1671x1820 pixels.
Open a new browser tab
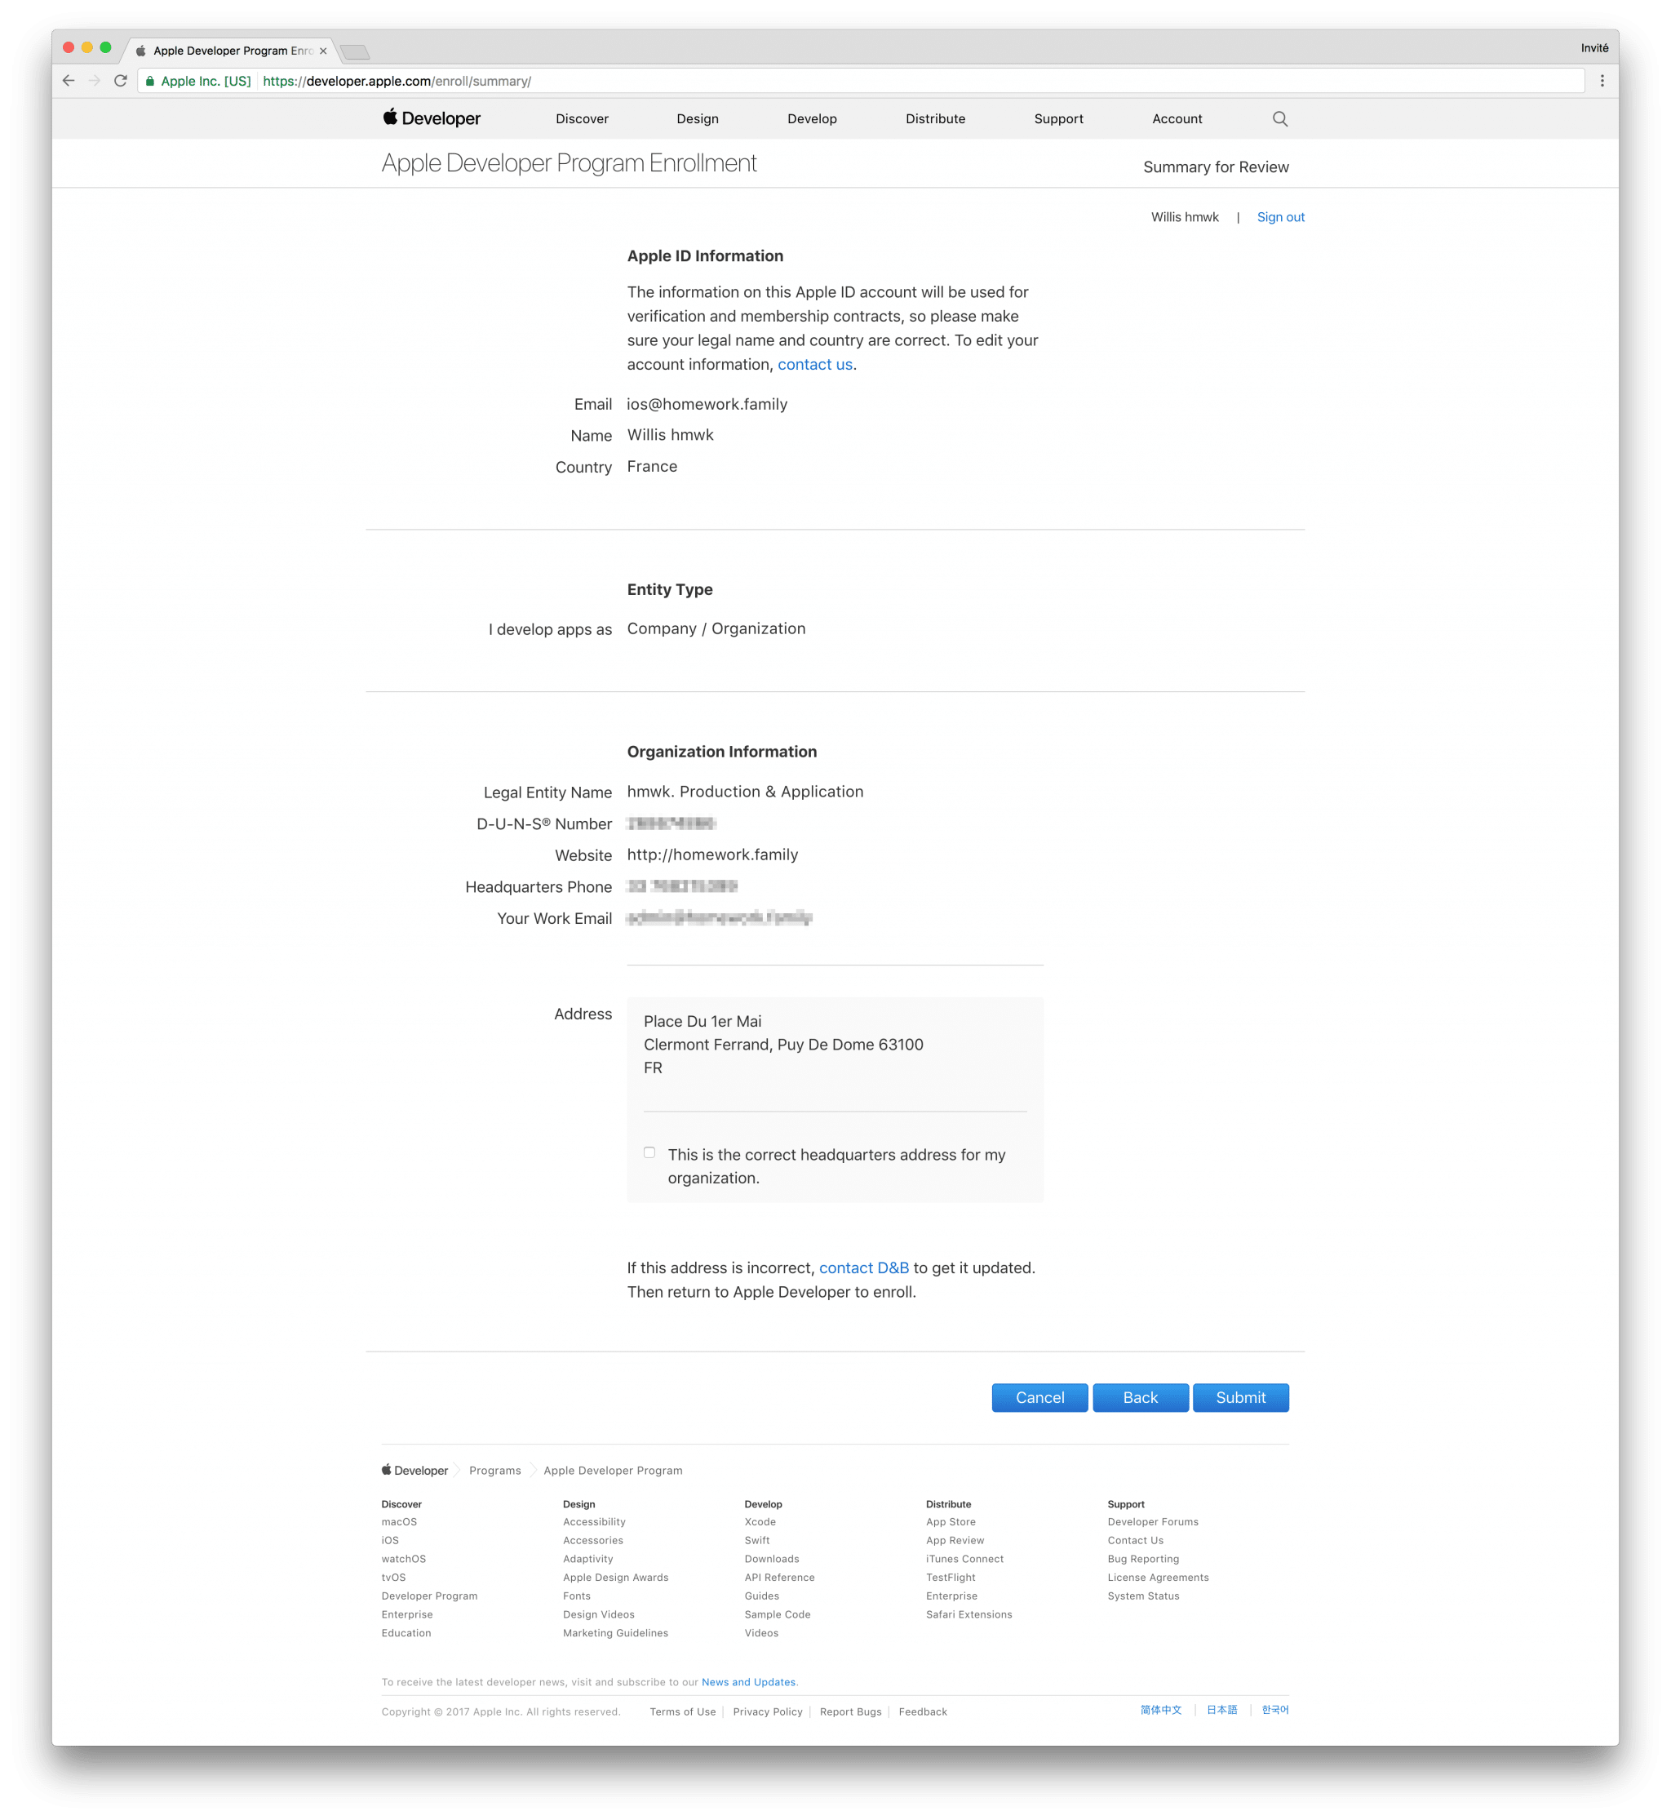click(x=356, y=51)
